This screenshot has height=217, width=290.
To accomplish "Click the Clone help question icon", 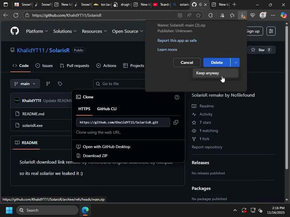I will 177,97.
